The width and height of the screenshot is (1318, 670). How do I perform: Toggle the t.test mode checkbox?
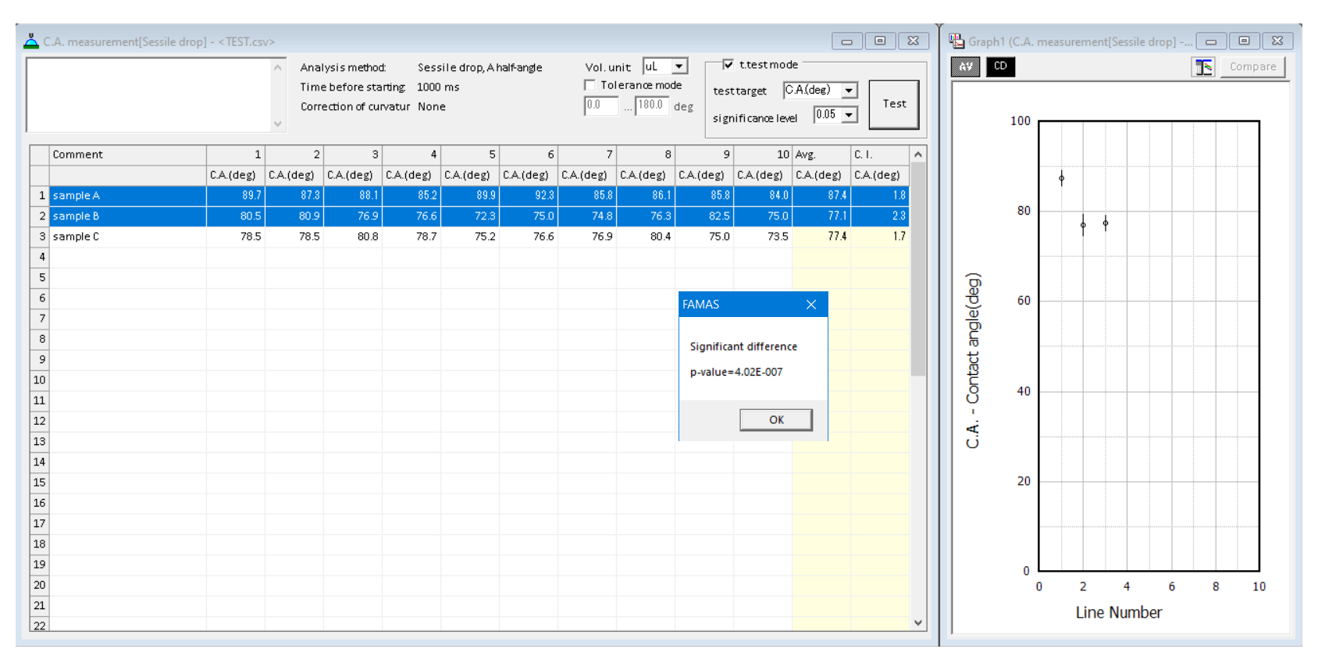[728, 65]
